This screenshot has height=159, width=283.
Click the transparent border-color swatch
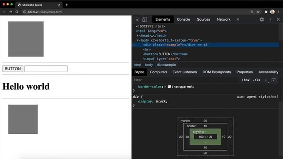[169, 87]
